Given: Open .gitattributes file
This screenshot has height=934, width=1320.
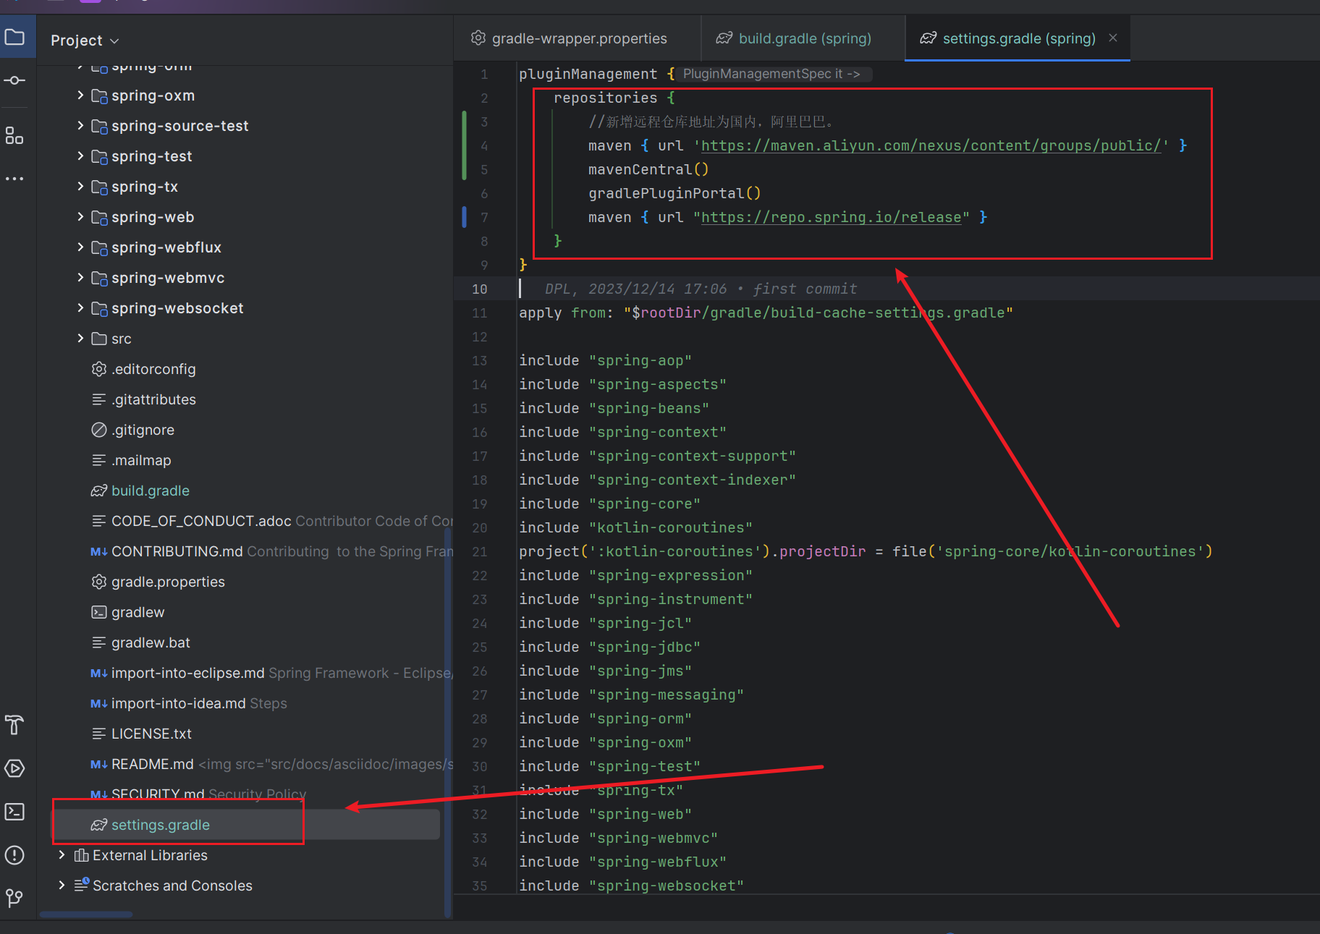Looking at the screenshot, I should 153,399.
